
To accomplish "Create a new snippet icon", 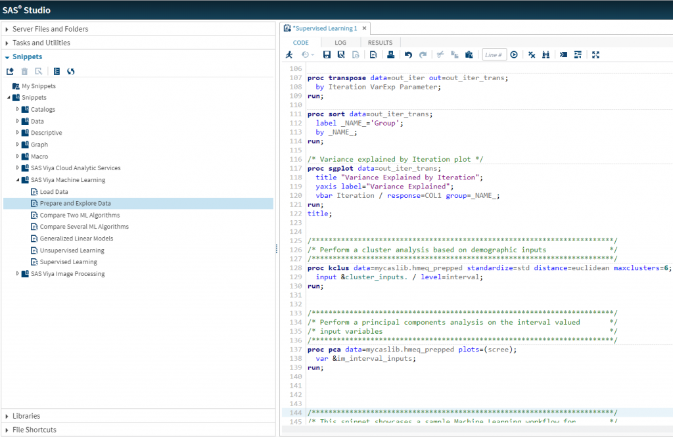I will (10, 71).
